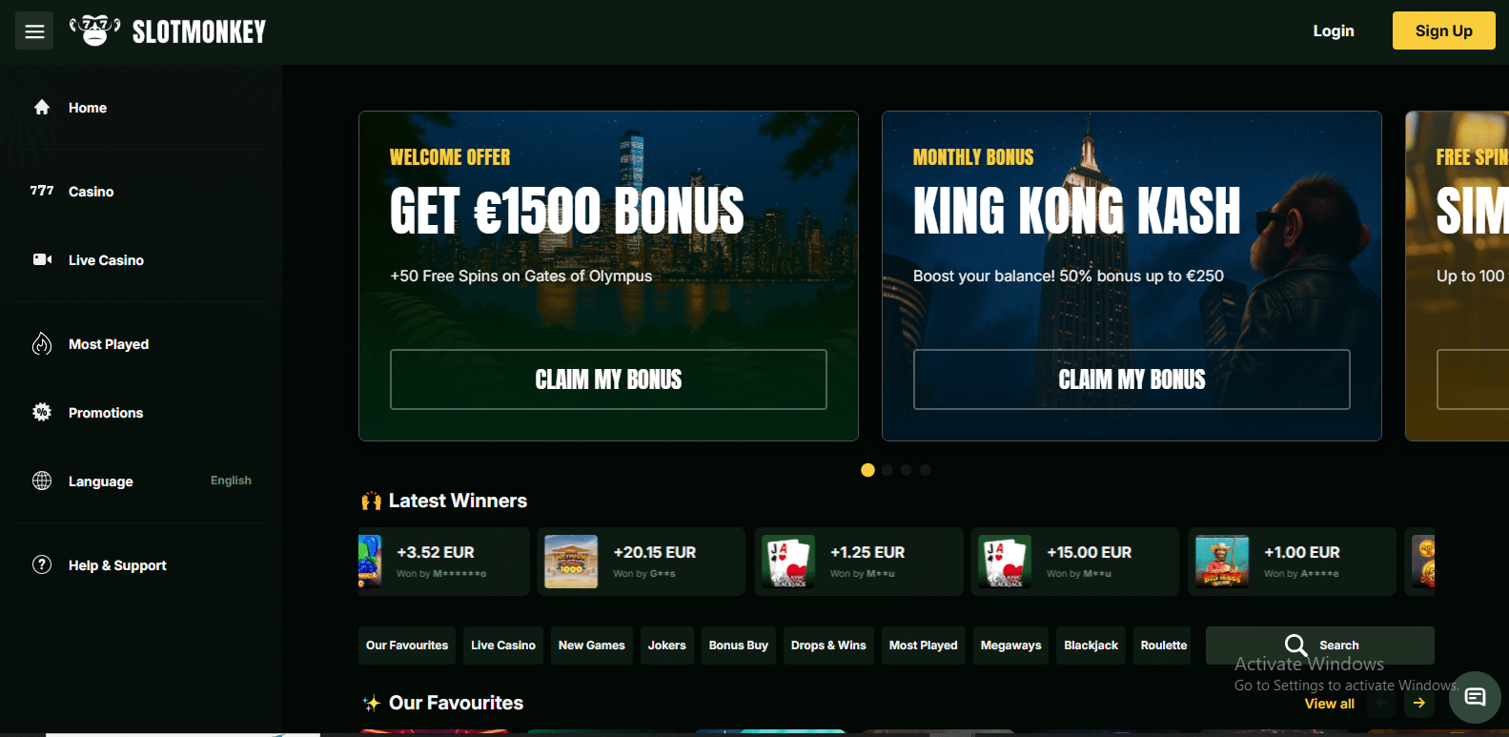Open the Home house icon
The image size is (1509, 737).
(42, 107)
